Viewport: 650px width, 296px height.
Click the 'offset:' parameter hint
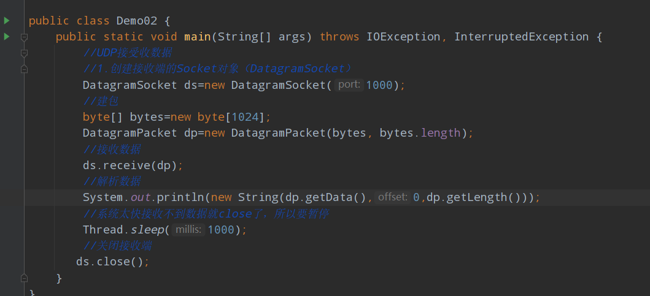coord(393,197)
